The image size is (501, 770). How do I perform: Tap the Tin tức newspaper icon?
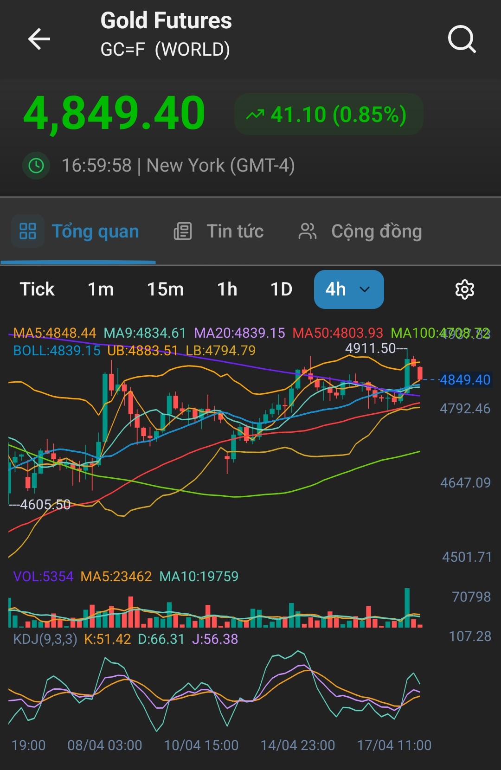coord(183,231)
